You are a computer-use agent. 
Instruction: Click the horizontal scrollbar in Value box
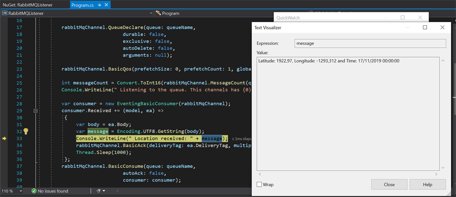point(348,173)
